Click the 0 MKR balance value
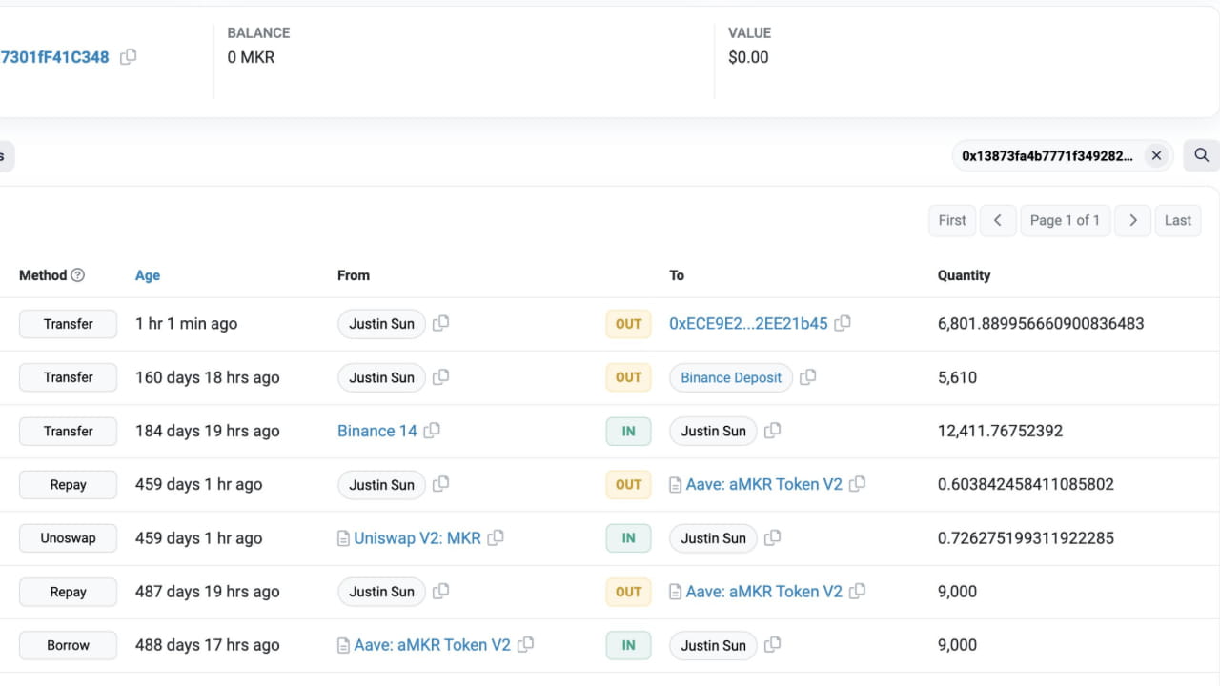Image resolution: width=1220 pixels, height=686 pixels. [251, 57]
